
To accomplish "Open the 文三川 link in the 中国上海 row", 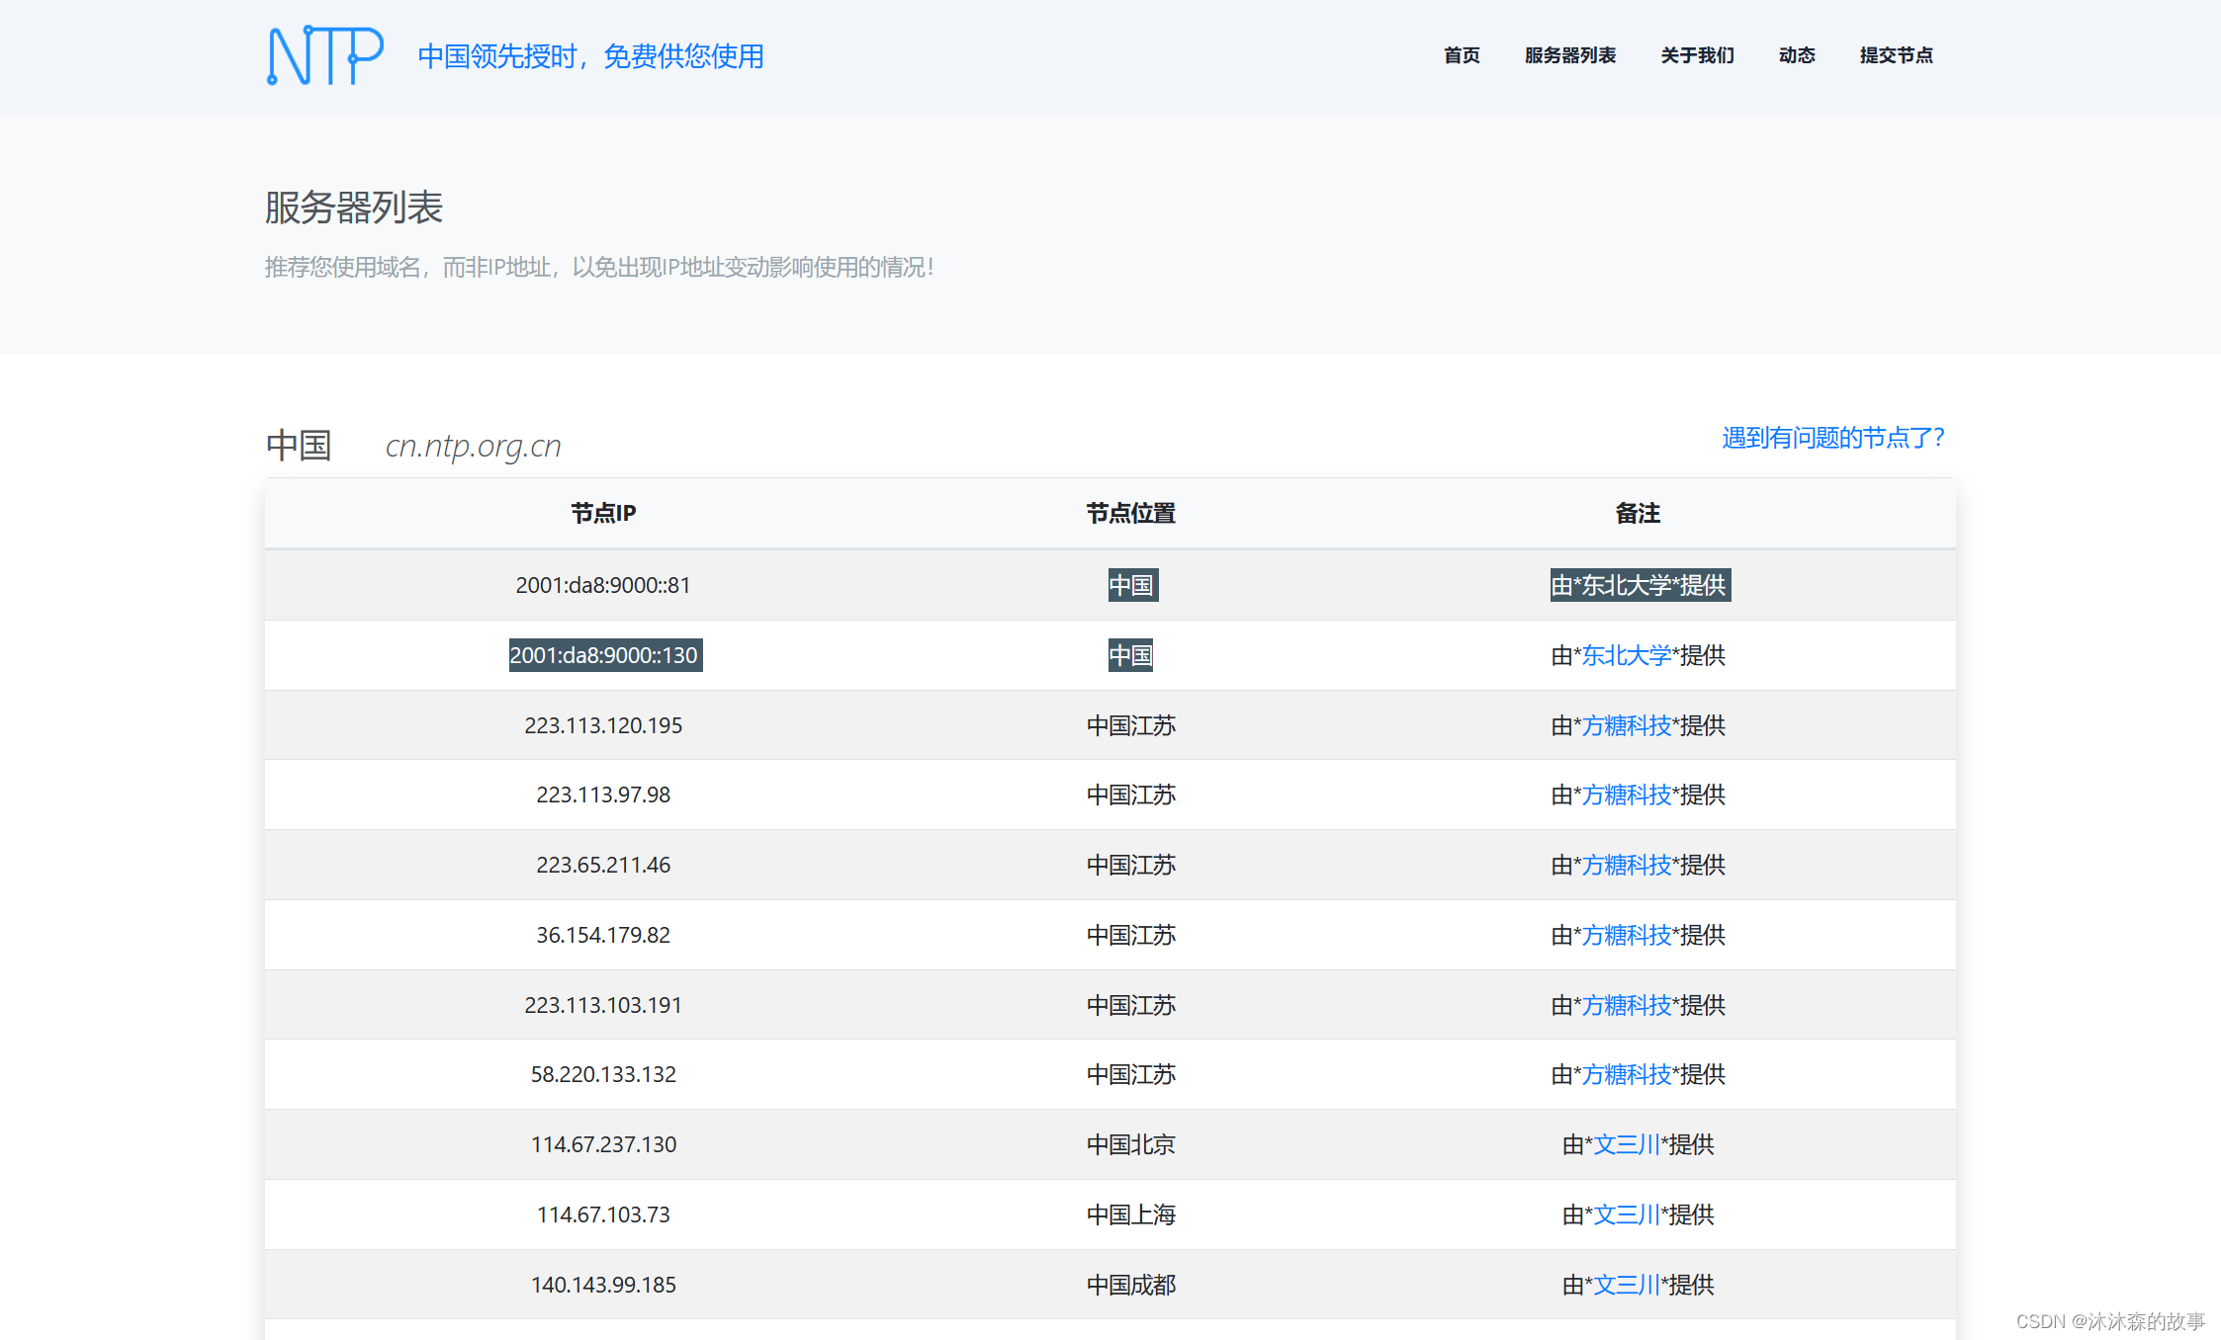I will coord(1626,1214).
